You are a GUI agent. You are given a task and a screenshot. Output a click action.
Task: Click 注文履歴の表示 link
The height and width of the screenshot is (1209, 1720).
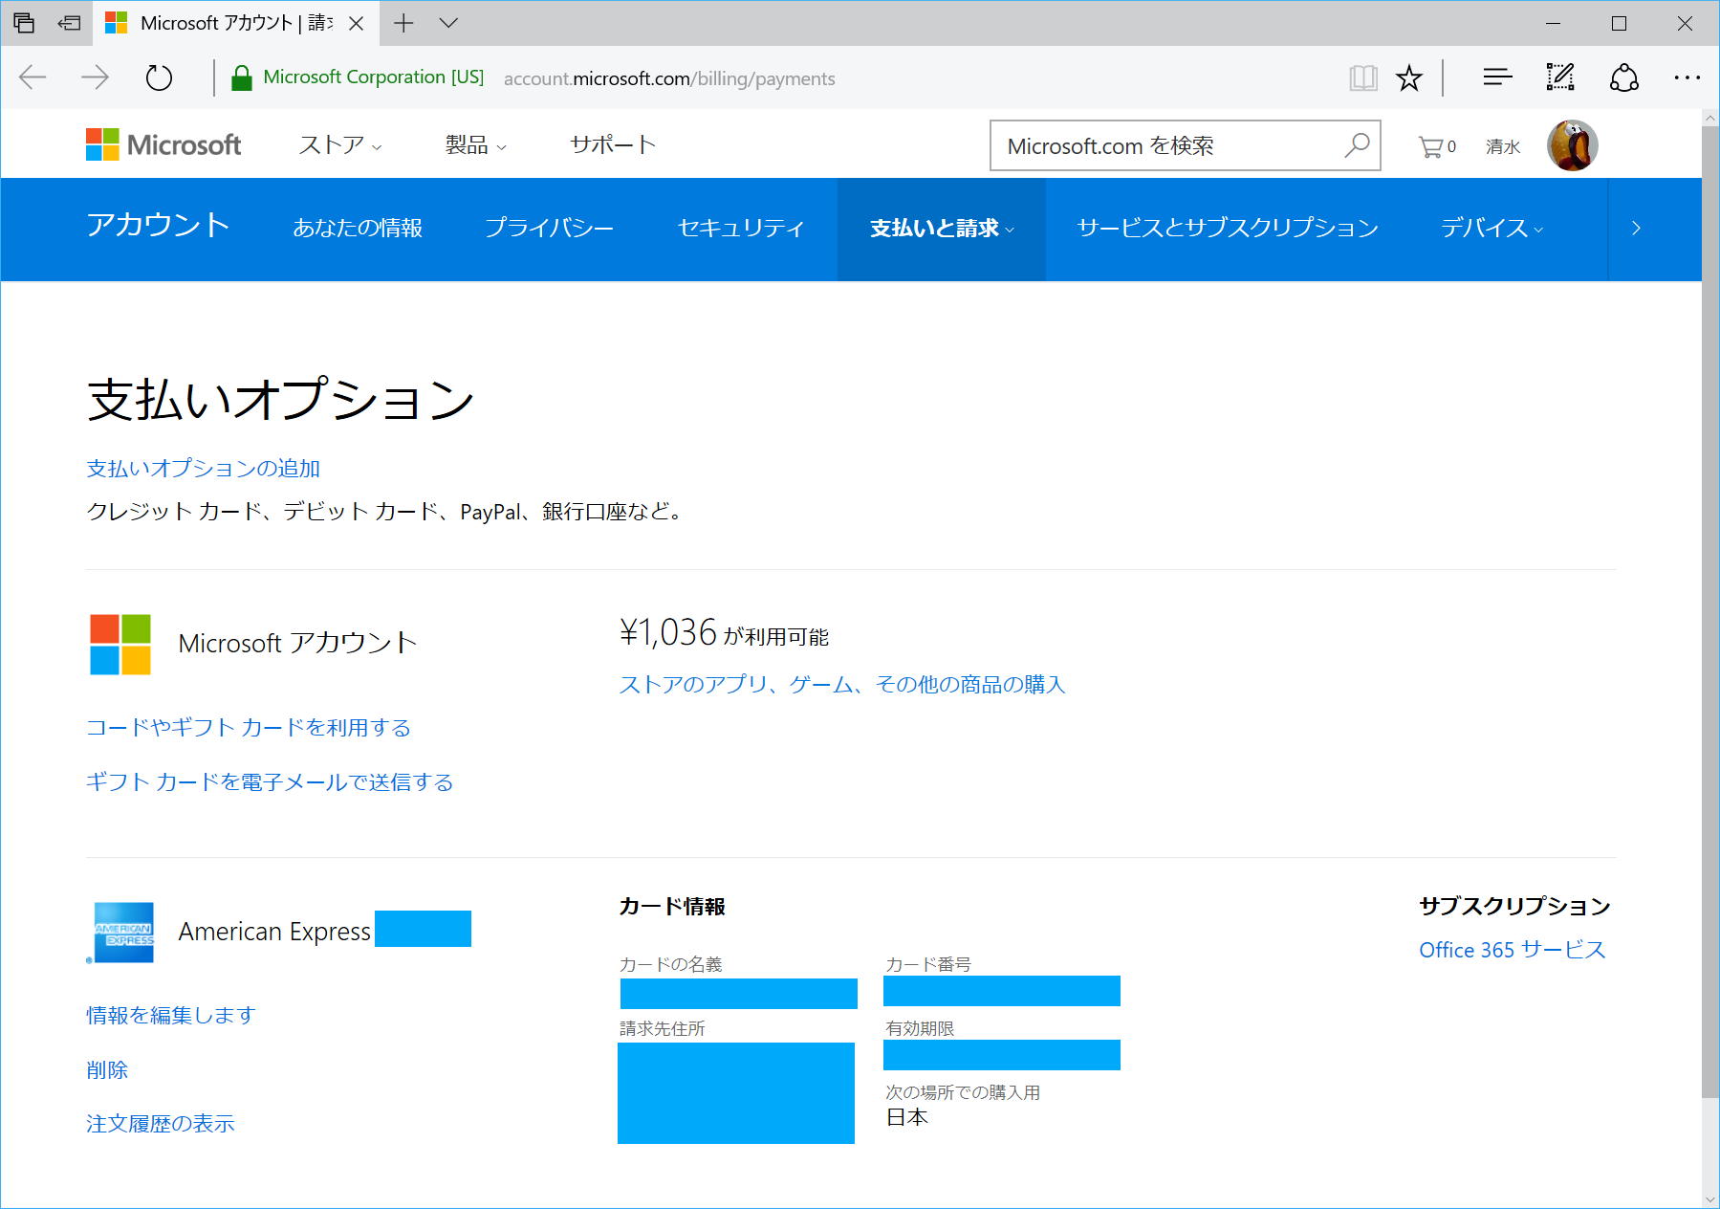point(161,1124)
